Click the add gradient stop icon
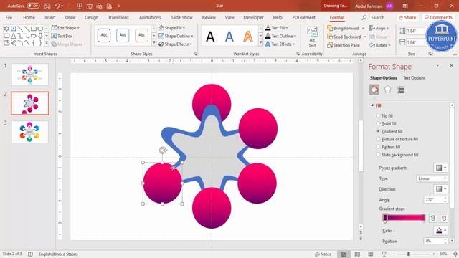Viewport: 459px width, 258px height. (433, 218)
